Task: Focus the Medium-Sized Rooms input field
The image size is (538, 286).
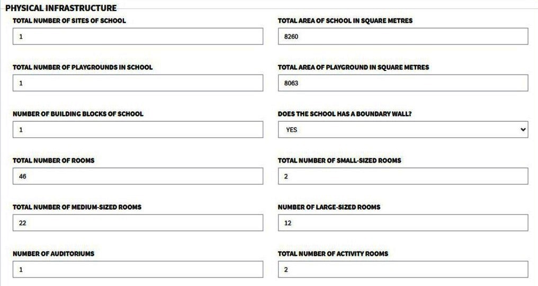Action: tap(138, 223)
